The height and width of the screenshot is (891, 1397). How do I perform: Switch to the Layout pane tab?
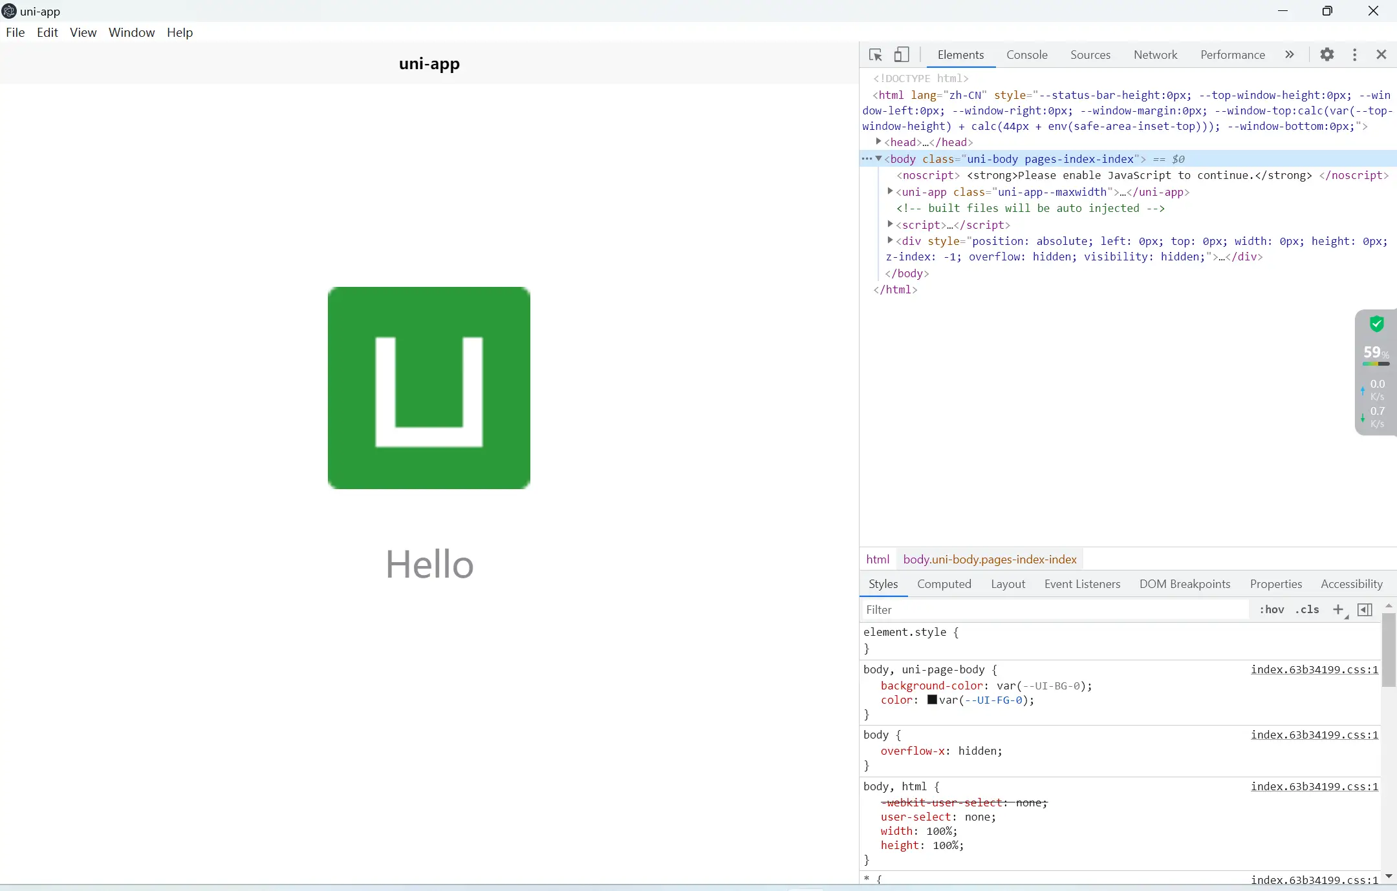(x=1008, y=584)
